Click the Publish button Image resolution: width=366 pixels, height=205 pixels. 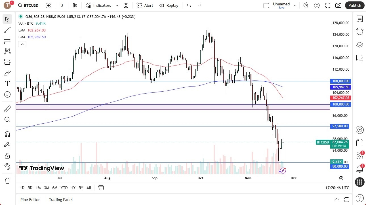click(x=354, y=5)
